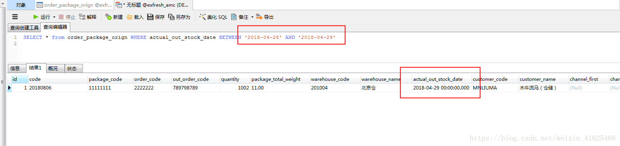Expand the Run dropdown arrow

pos(54,17)
